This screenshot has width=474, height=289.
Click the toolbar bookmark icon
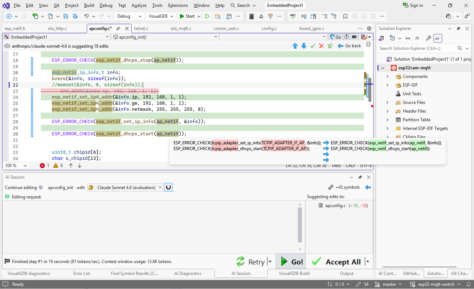tap(345, 16)
